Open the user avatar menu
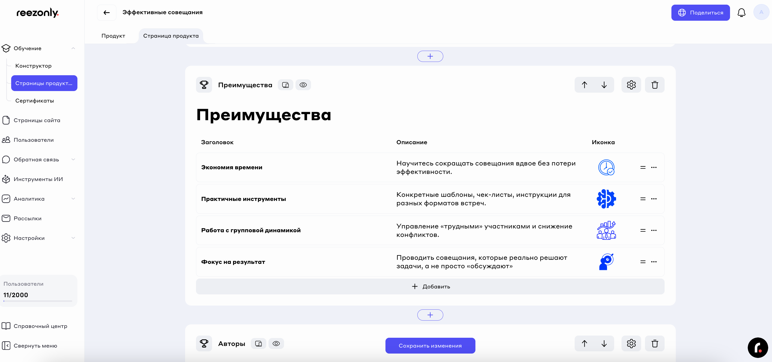The image size is (772, 362). tap(761, 12)
